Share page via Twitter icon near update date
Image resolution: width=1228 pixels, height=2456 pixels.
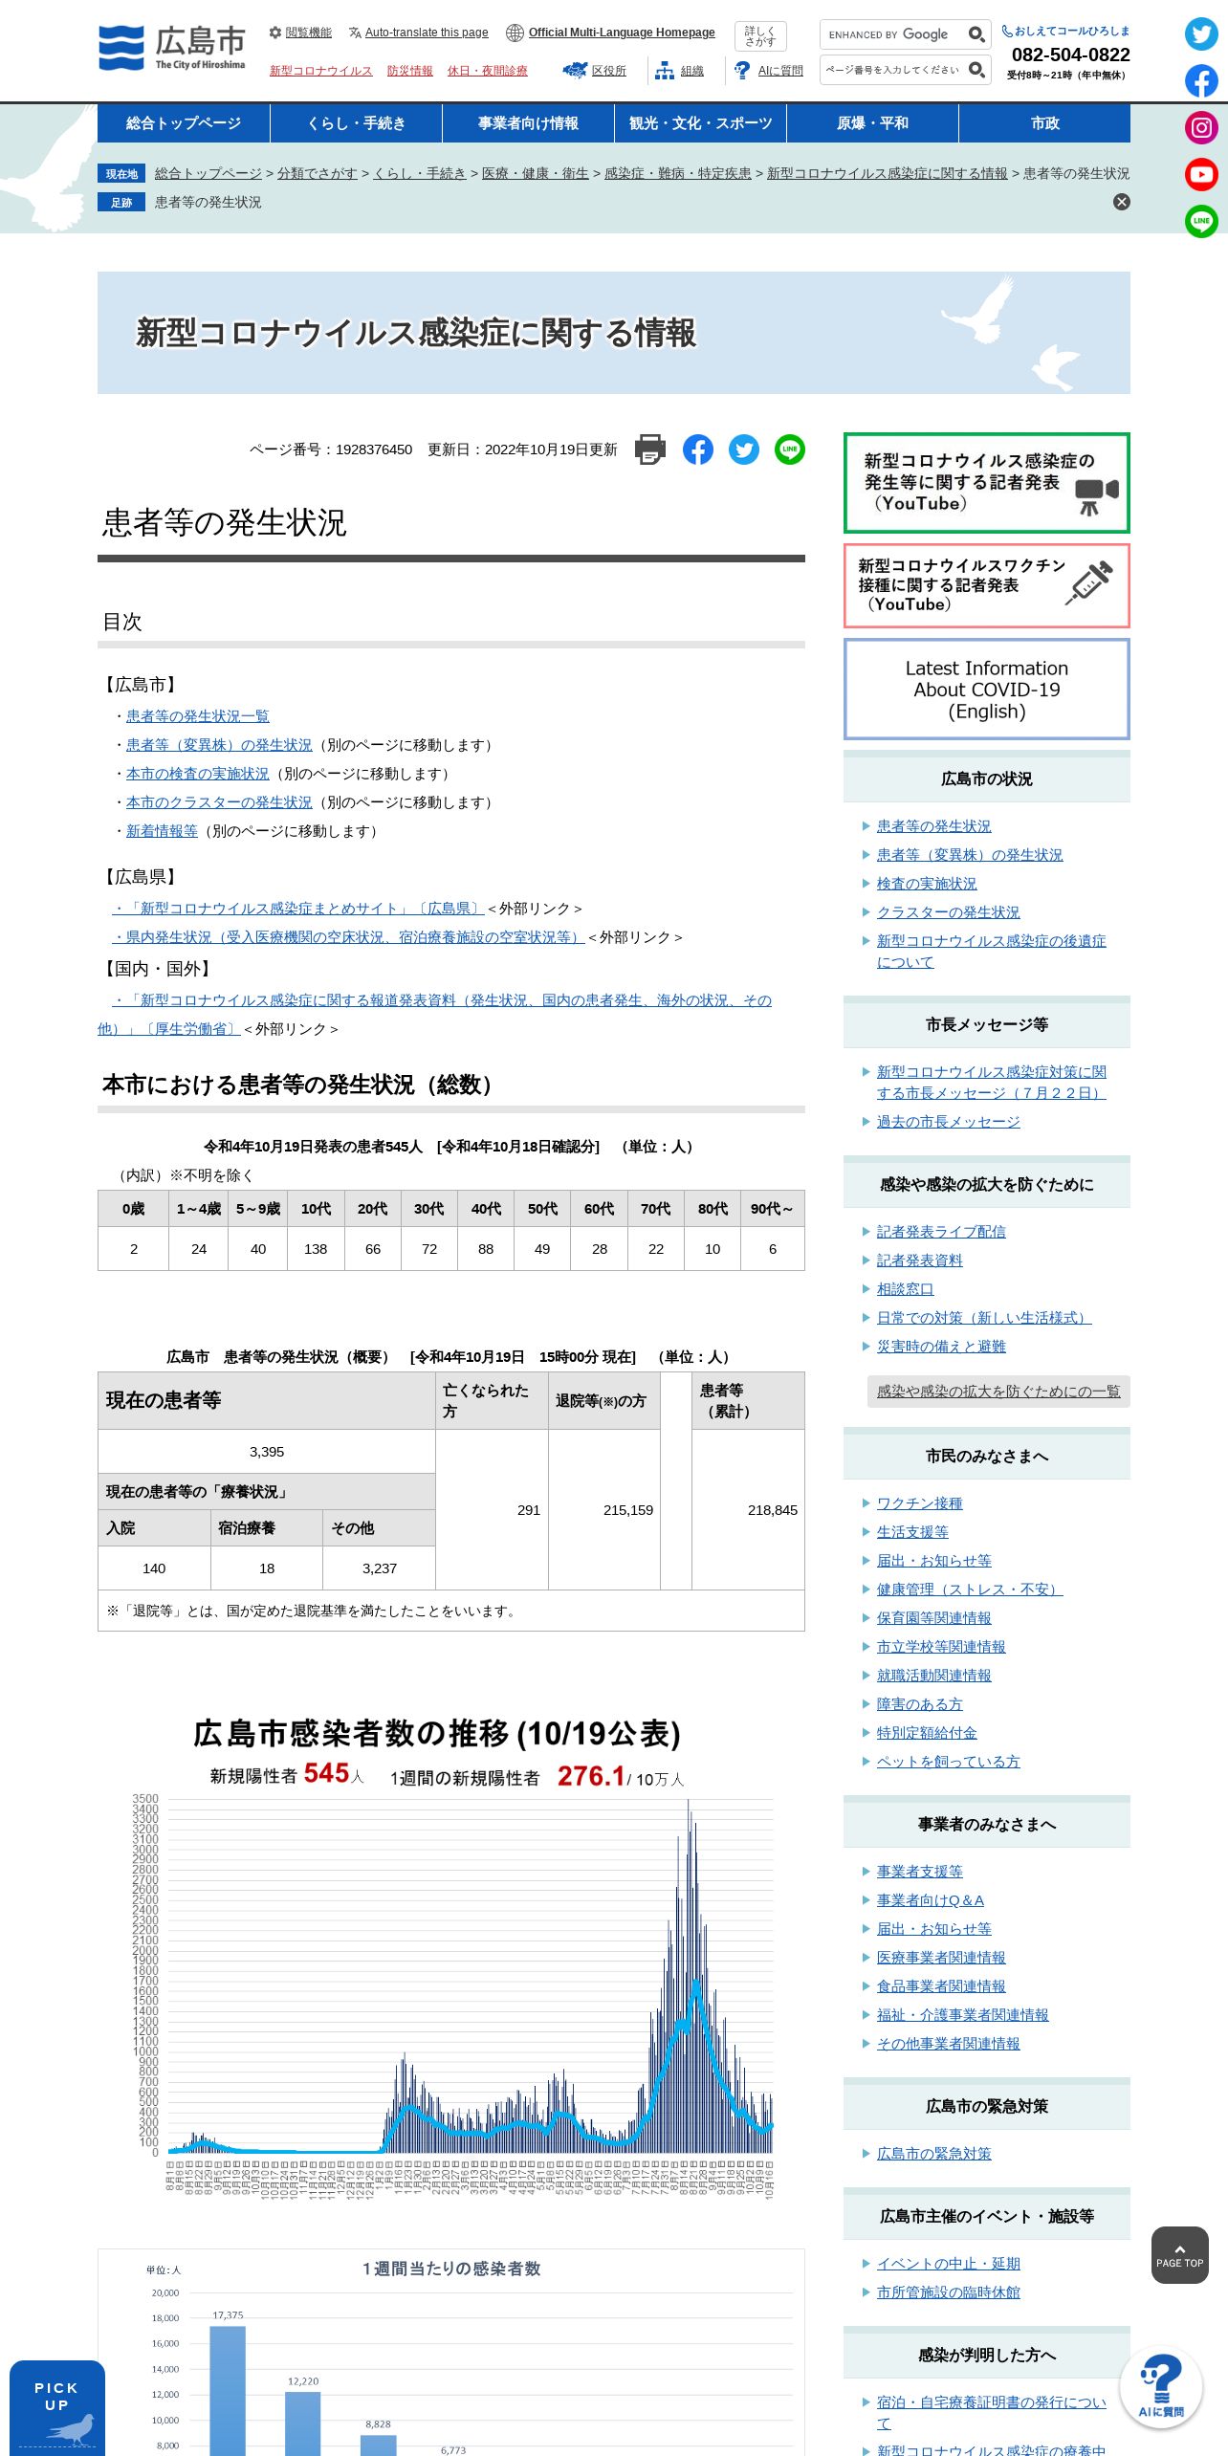coord(744,450)
